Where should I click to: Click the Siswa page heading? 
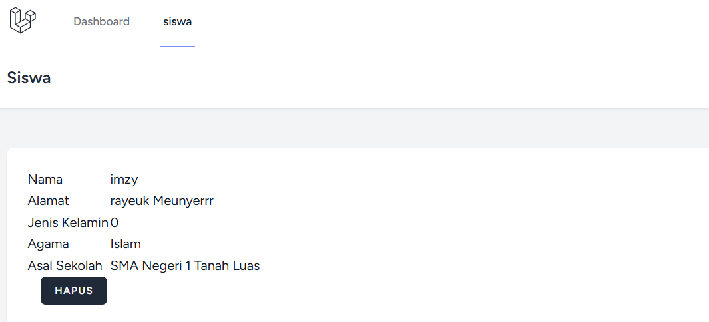[x=29, y=78]
